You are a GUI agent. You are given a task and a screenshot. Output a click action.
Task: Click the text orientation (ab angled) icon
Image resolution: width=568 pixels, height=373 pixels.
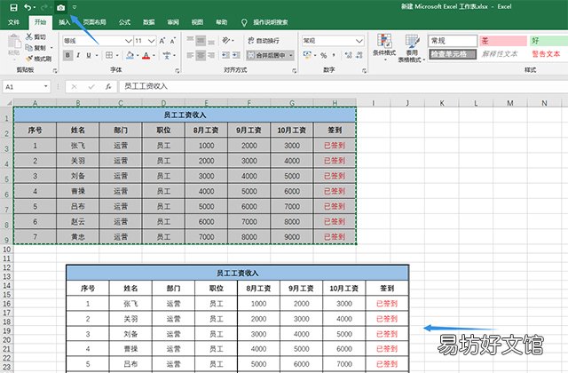pyautogui.click(x=226, y=40)
